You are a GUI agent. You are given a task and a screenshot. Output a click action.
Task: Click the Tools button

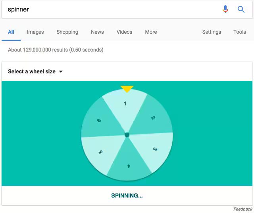tap(240, 32)
